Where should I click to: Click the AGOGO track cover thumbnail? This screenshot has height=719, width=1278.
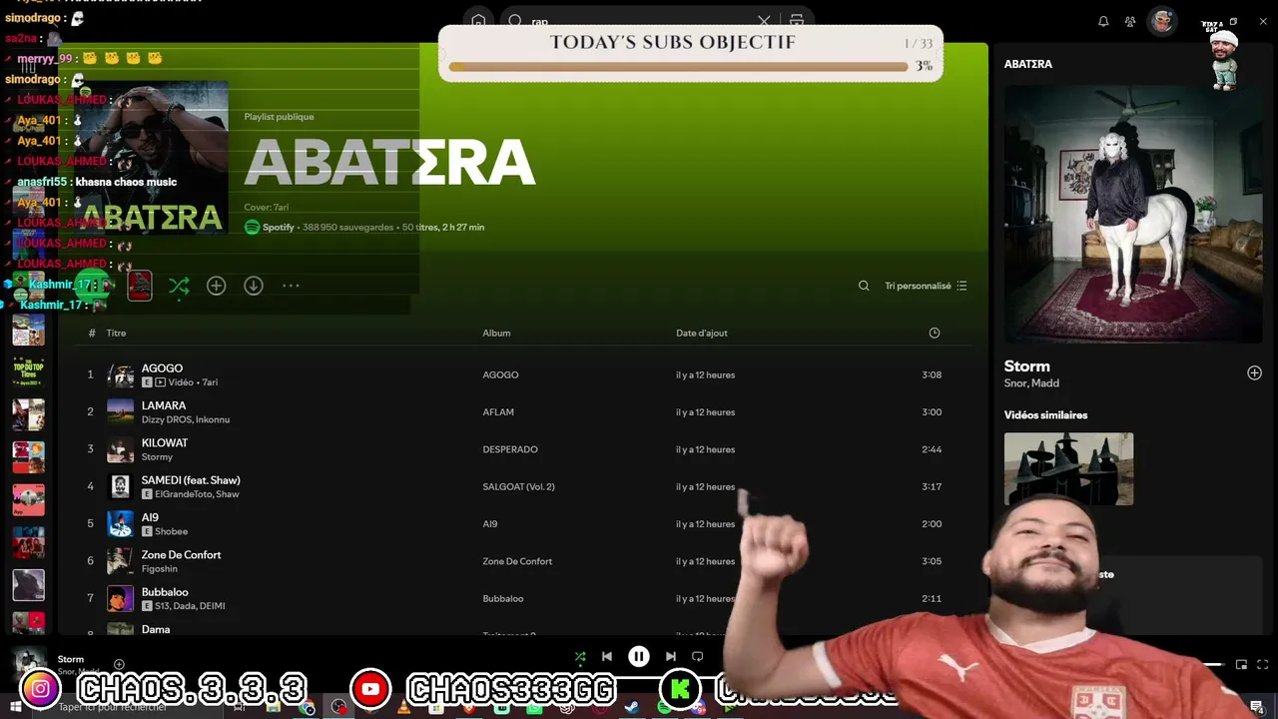120,374
